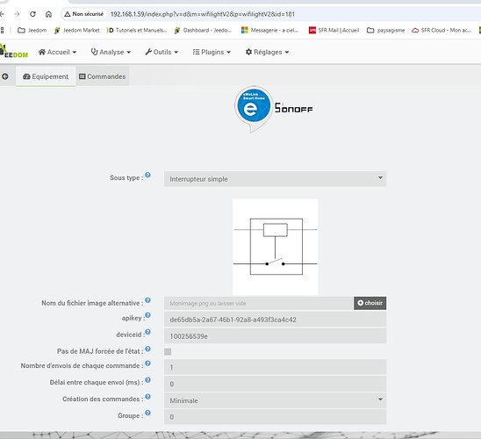Click the eWeLink Sonoff logo image
Screen dimensions: 481x439
274,109
